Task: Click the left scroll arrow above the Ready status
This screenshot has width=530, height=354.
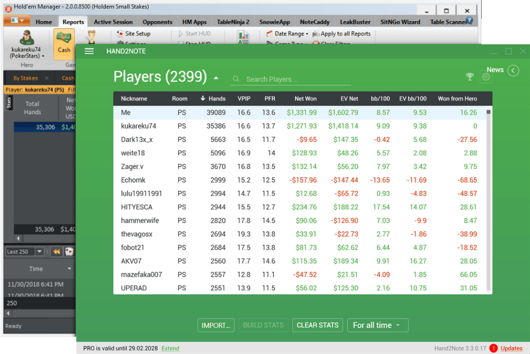Action: click(9, 313)
